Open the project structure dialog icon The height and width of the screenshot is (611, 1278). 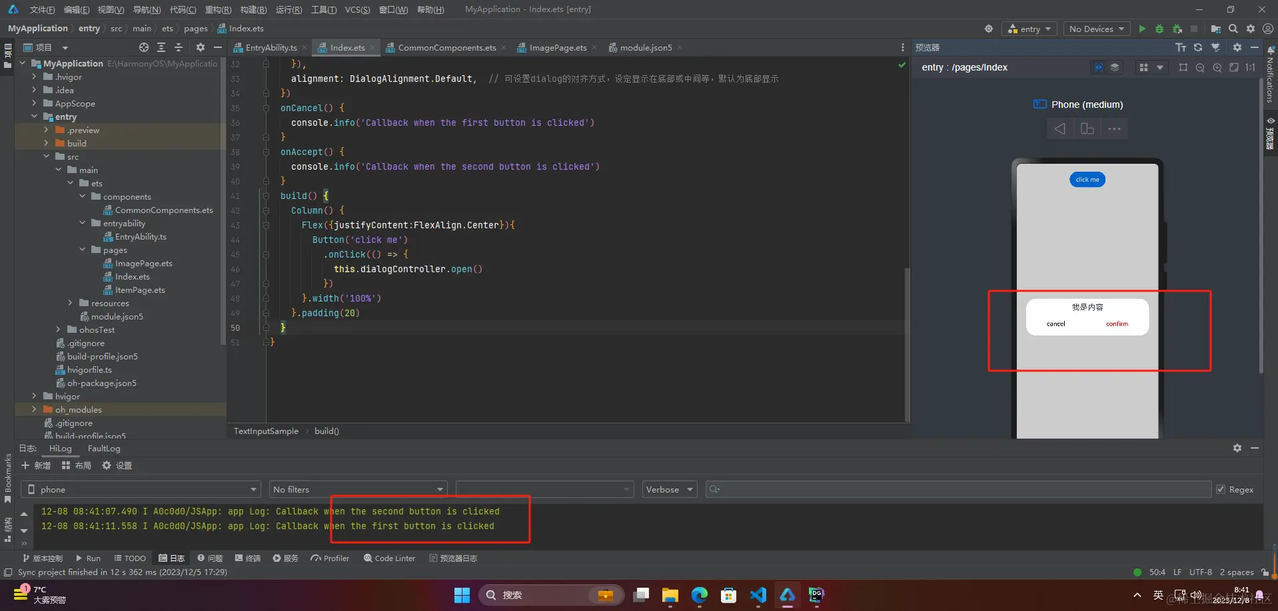tap(1216, 29)
